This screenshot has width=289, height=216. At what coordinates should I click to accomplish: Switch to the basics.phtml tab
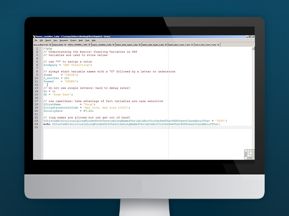[x=57, y=44]
